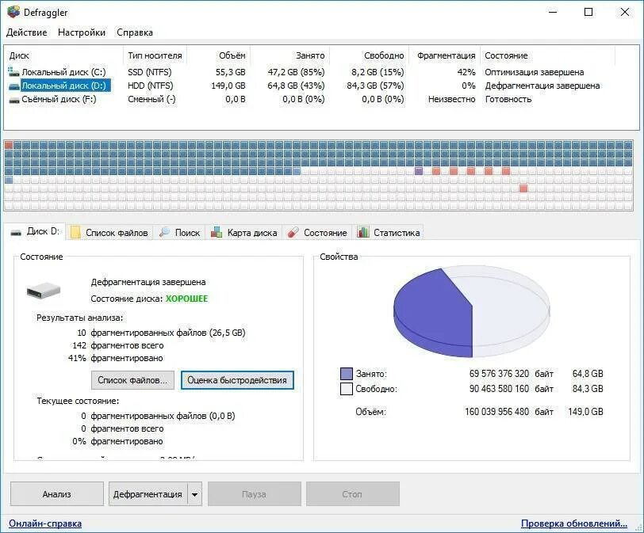Viewport: 644px width, 533px height.
Task: Click the pill icon on Состояние tab
Action: point(293,232)
